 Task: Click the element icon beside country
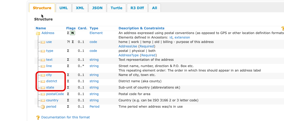(x=43, y=101)
